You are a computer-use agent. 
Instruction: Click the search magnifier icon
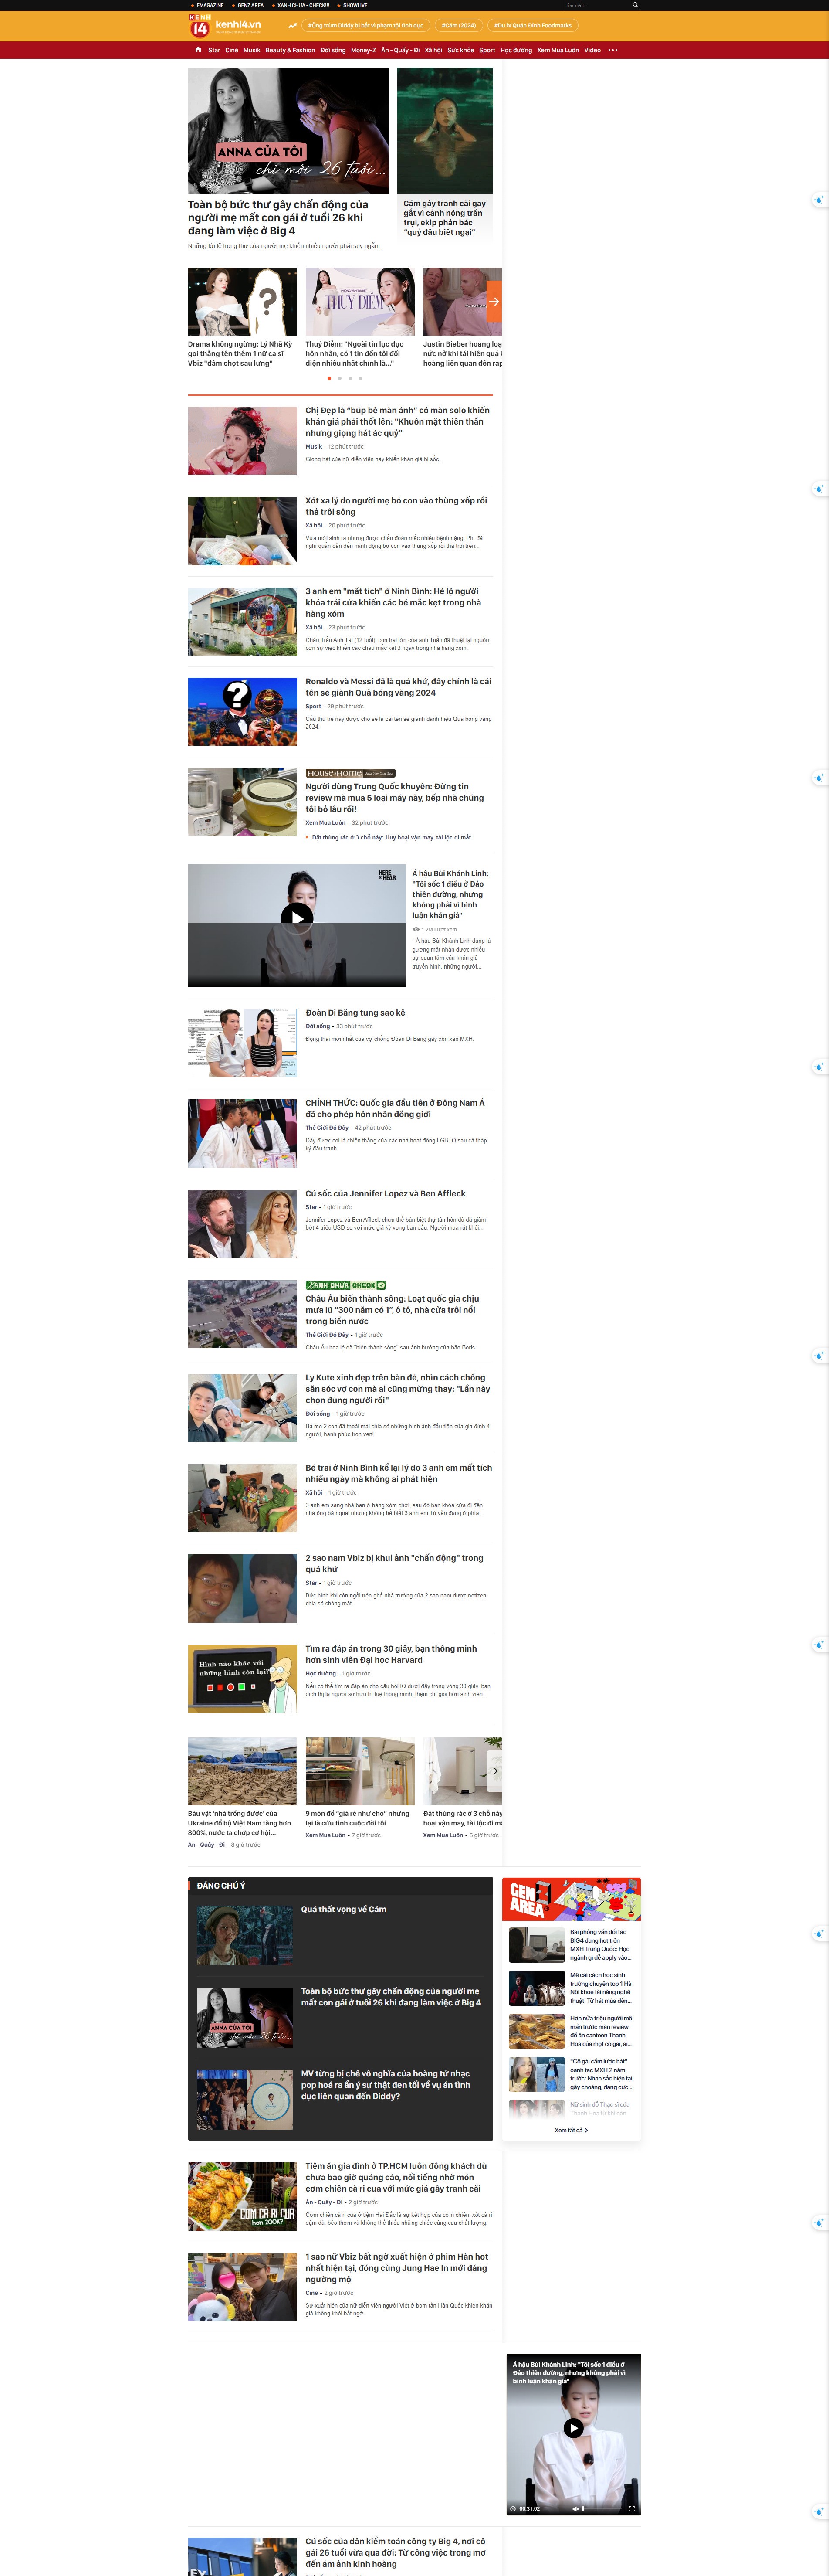tap(635, 5)
